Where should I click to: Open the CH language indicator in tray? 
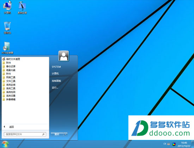point(165,144)
